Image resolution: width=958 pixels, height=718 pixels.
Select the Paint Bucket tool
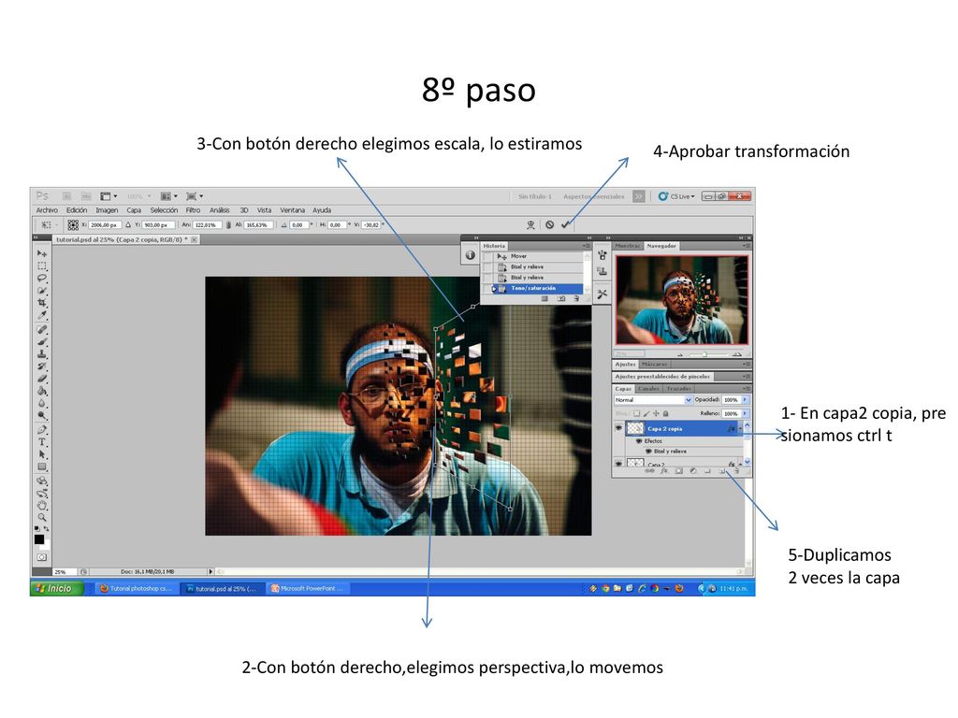pyautogui.click(x=41, y=391)
